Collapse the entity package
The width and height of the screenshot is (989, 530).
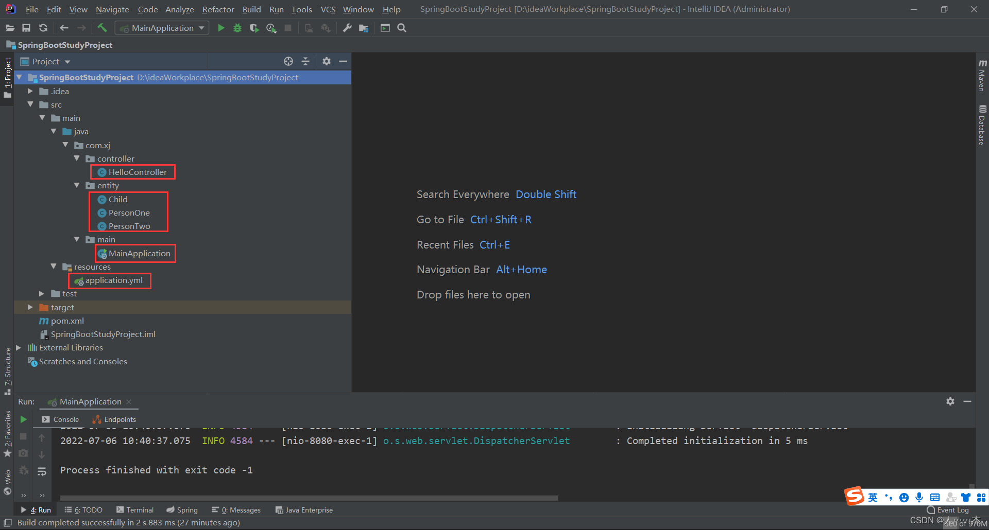[77, 185]
